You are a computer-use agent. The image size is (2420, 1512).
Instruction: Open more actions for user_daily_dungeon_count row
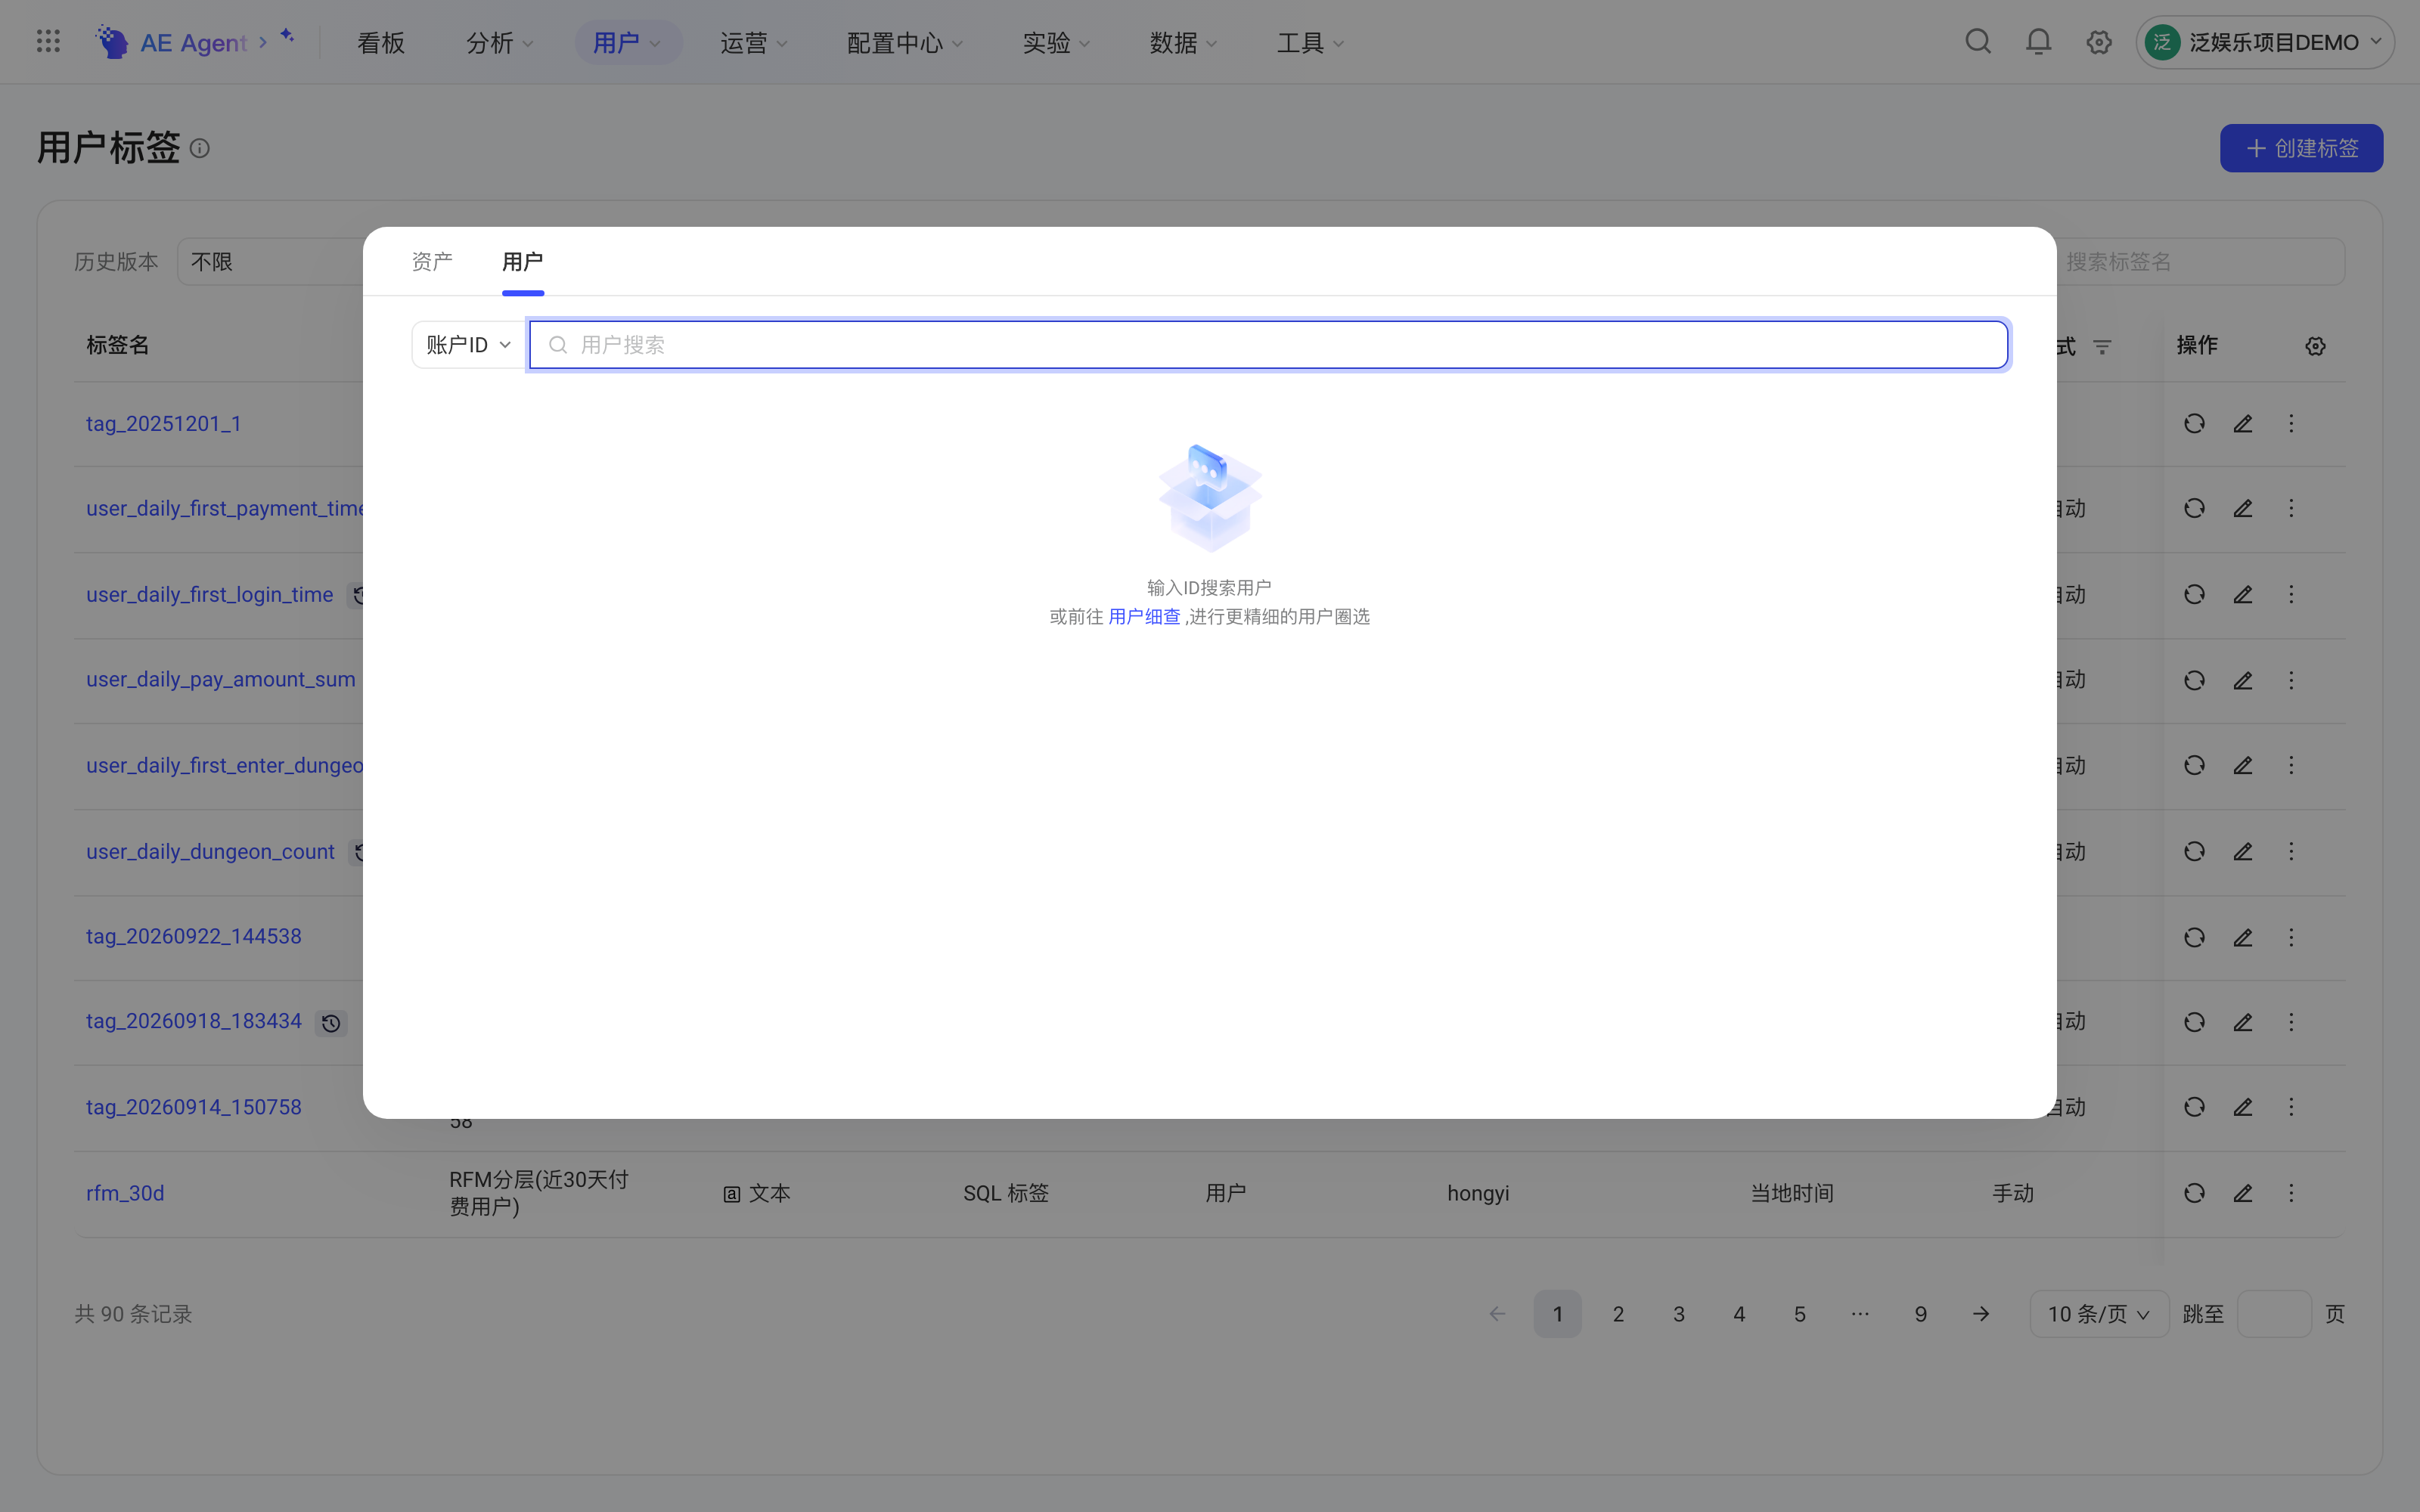click(x=2291, y=851)
